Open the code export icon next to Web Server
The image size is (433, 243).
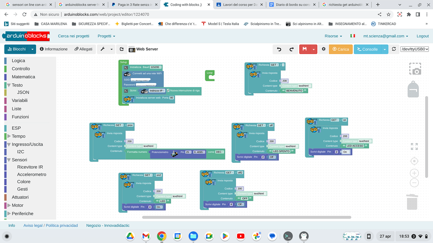122,49
